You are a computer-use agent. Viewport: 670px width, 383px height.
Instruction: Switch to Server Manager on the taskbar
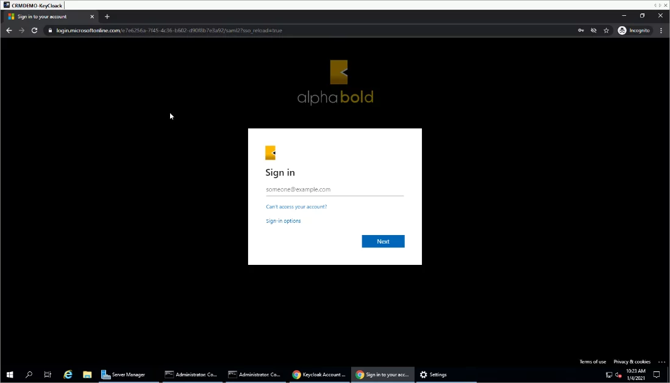tap(128, 374)
